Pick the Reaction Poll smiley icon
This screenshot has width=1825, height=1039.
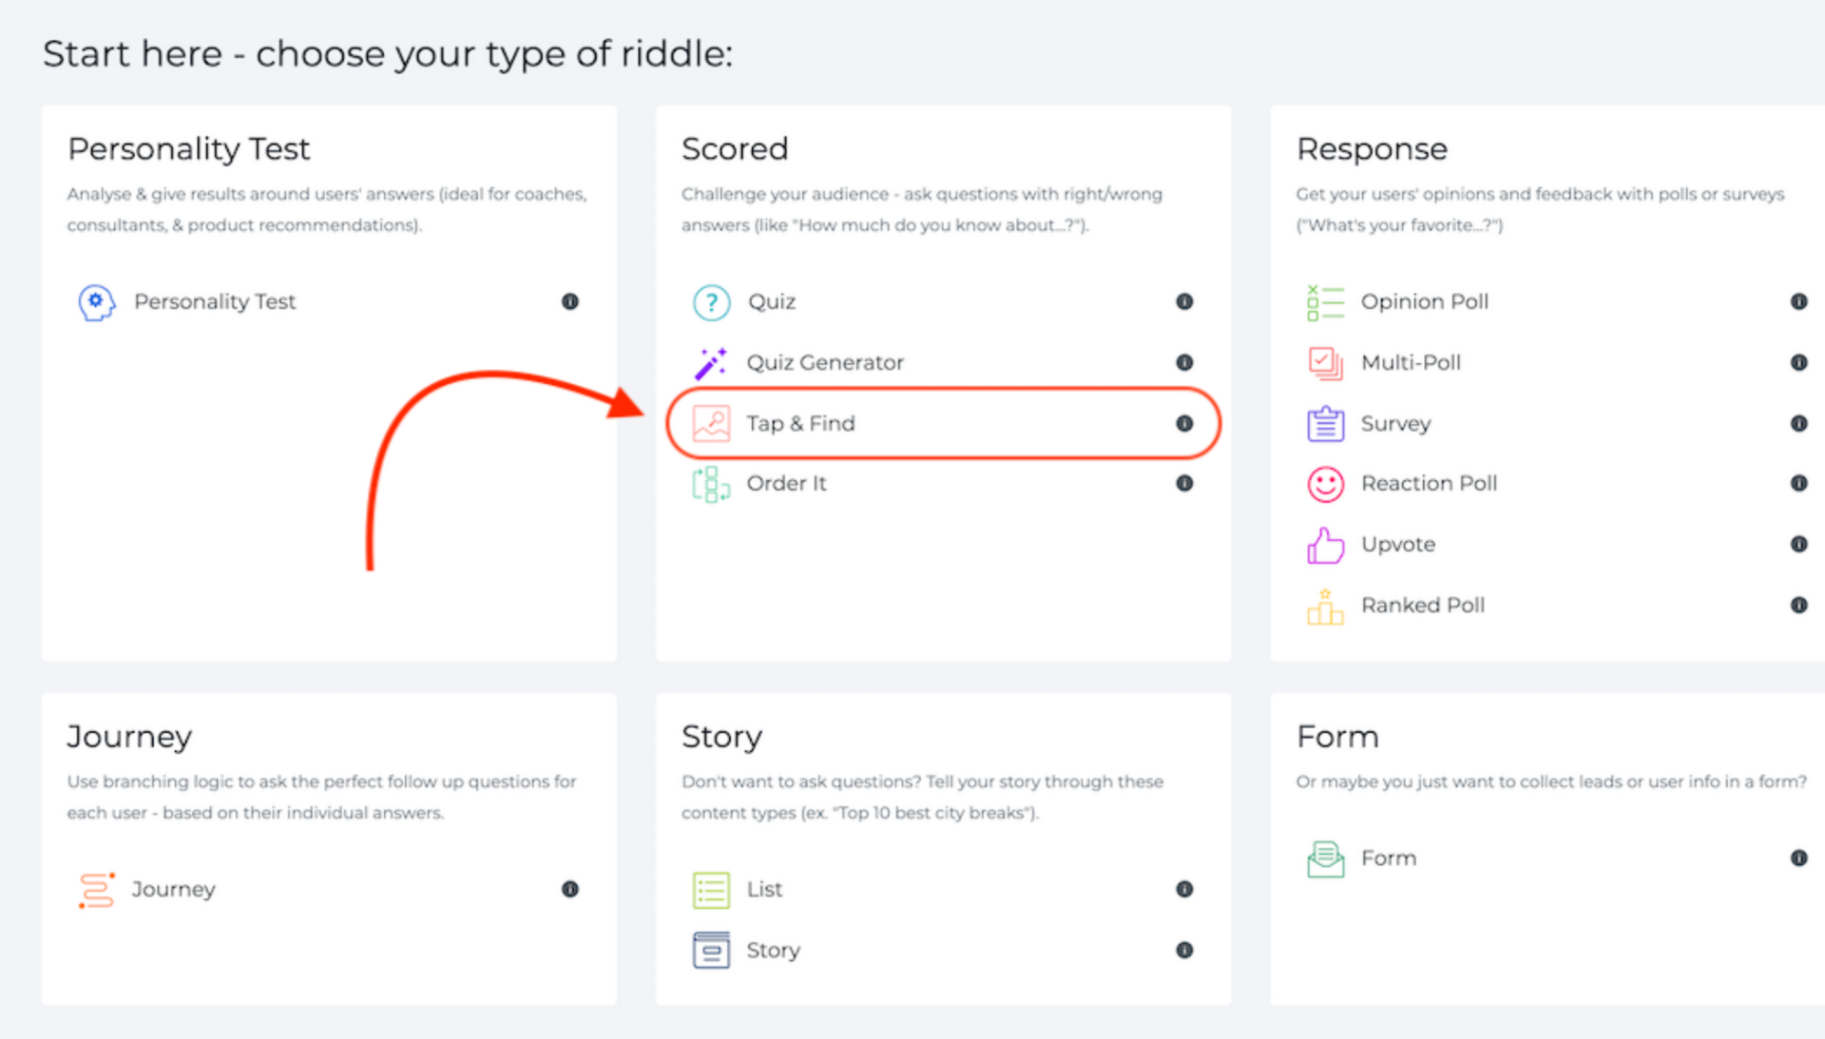pyautogui.click(x=1325, y=484)
